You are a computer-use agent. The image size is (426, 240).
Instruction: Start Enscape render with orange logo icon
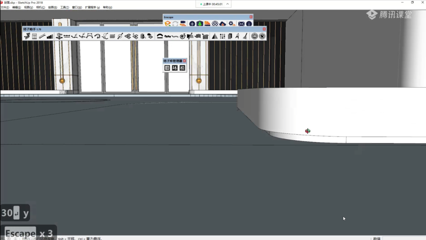pyautogui.click(x=168, y=24)
